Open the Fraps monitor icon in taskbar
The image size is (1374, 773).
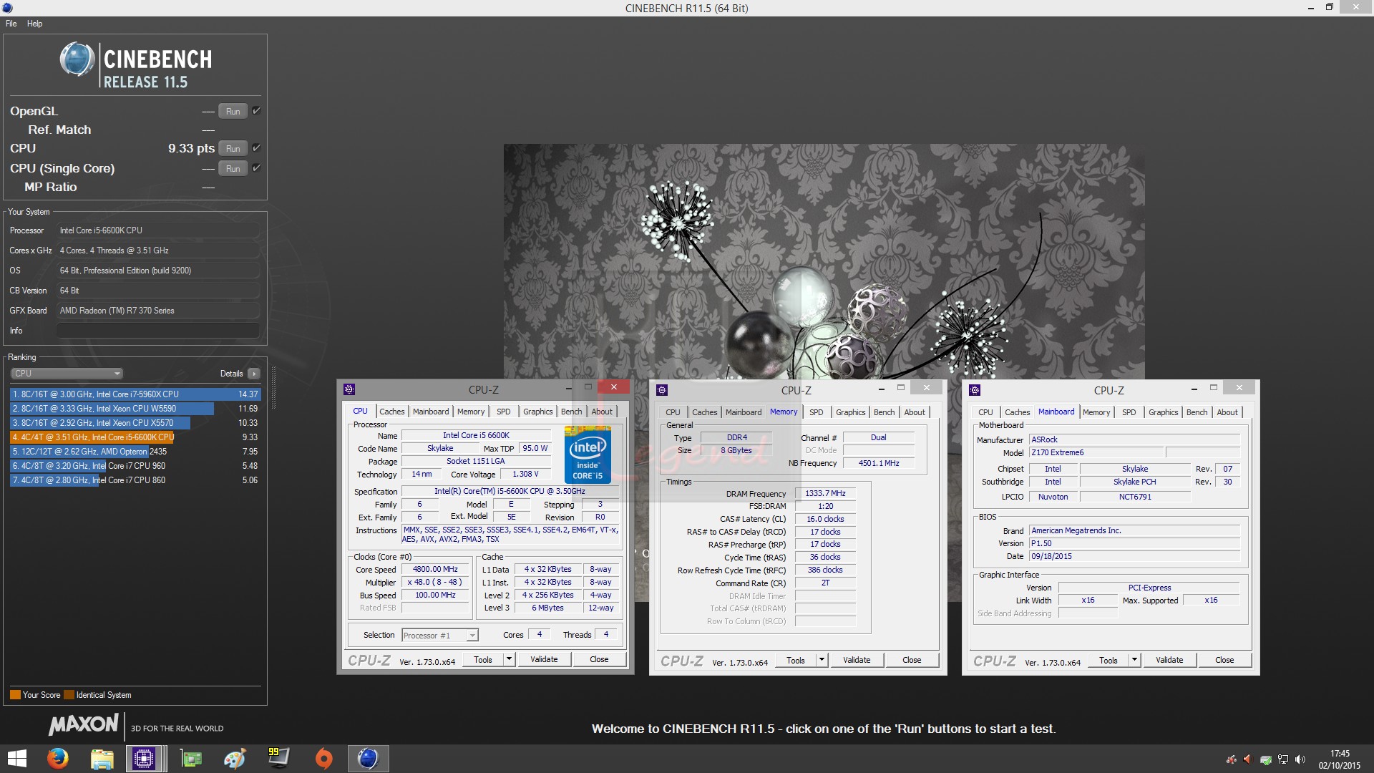pos(279,758)
